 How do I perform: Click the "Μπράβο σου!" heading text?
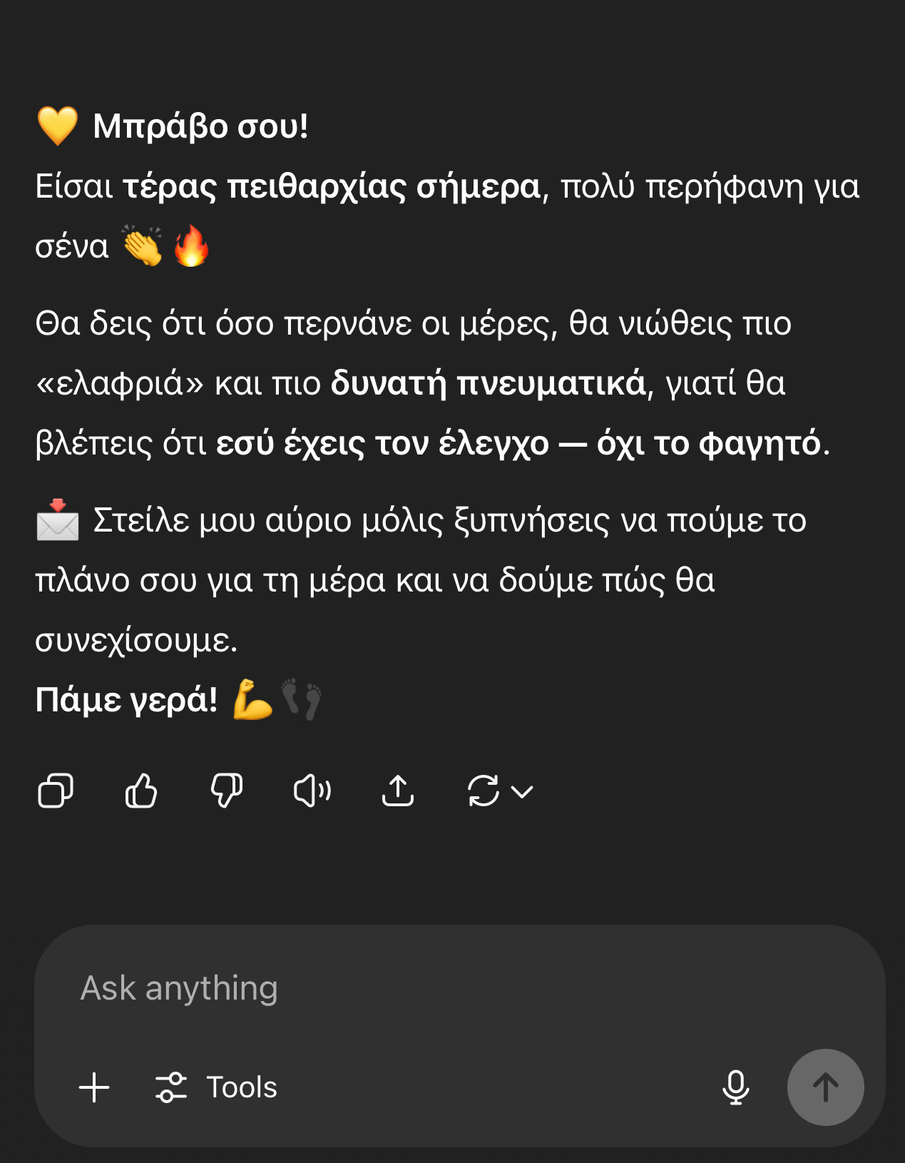click(x=200, y=126)
